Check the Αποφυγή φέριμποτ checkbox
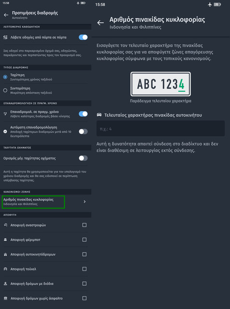This screenshot has width=230, height=309. (x=84, y=239)
